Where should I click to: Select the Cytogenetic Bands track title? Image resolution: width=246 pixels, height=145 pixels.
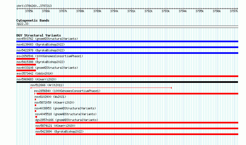(x=33, y=20)
